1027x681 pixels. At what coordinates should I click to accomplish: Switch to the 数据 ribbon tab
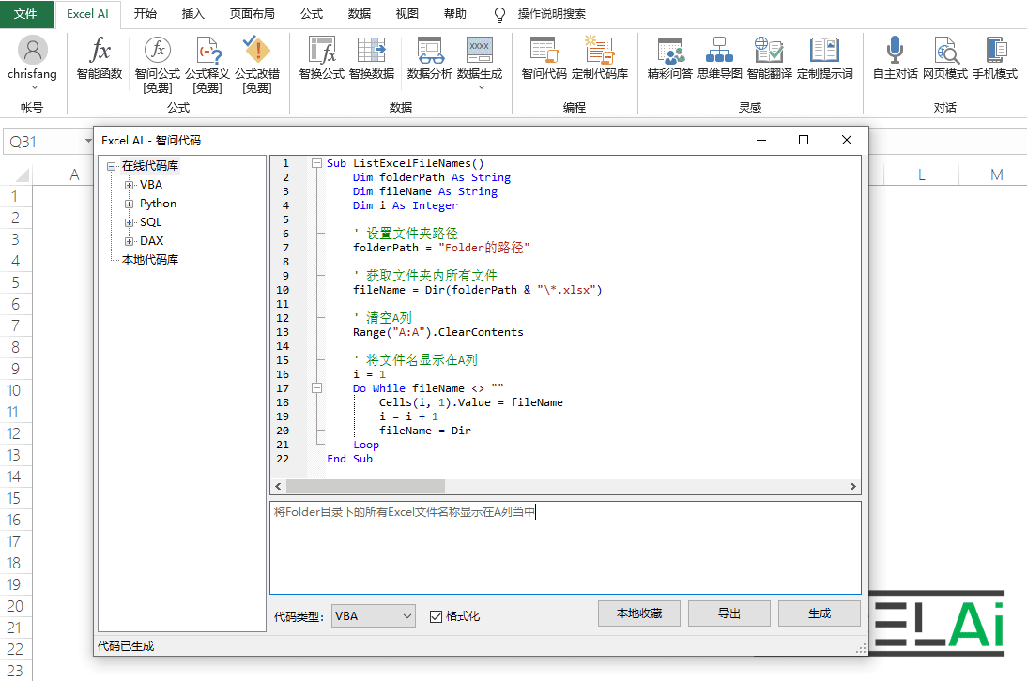pos(360,14)
